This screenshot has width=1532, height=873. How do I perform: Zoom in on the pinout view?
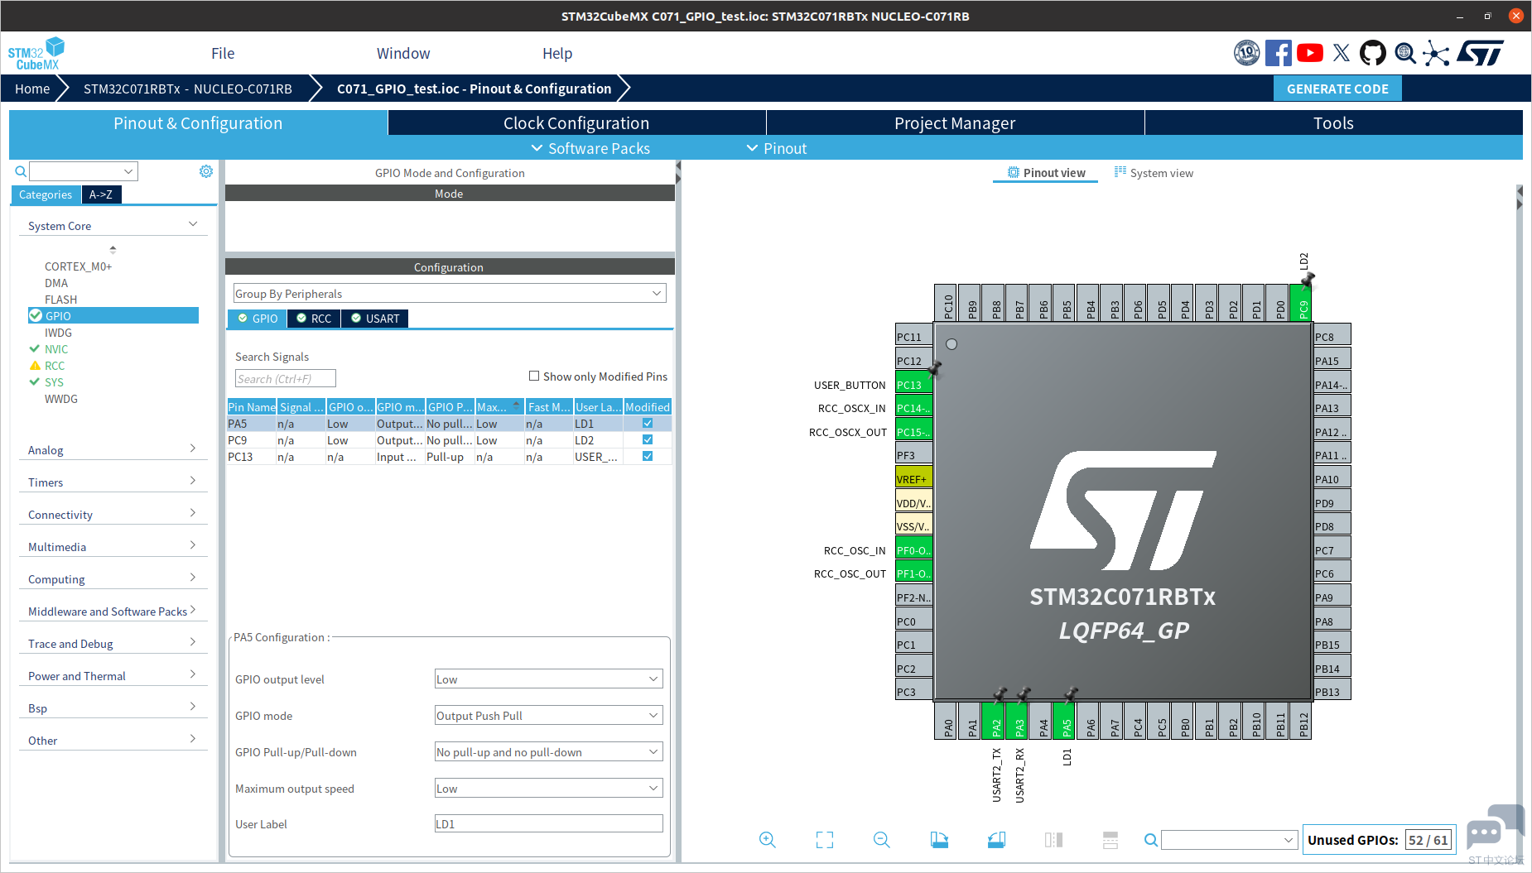768,840
